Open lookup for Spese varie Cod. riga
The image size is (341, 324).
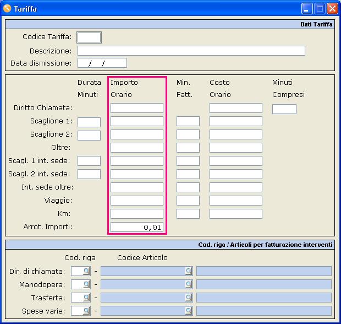(86, 311)
